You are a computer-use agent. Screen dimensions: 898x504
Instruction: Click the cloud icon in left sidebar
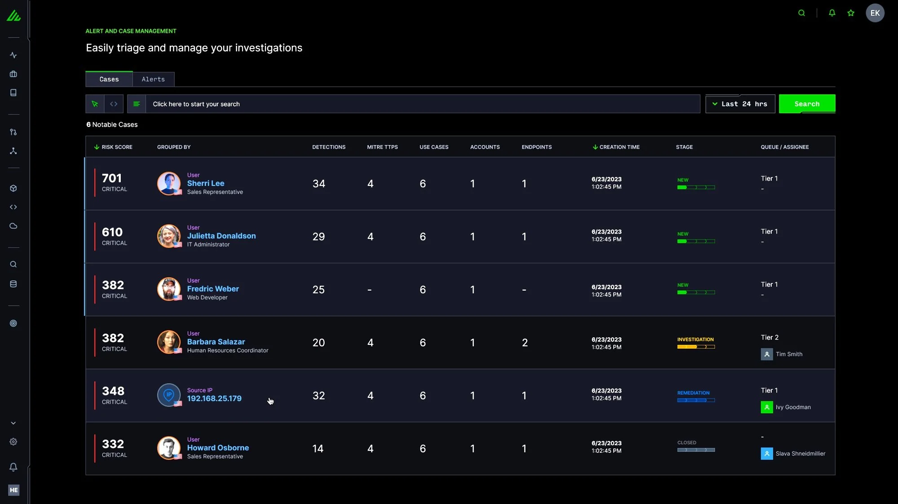pyautogui.click(x=13, y=226)
